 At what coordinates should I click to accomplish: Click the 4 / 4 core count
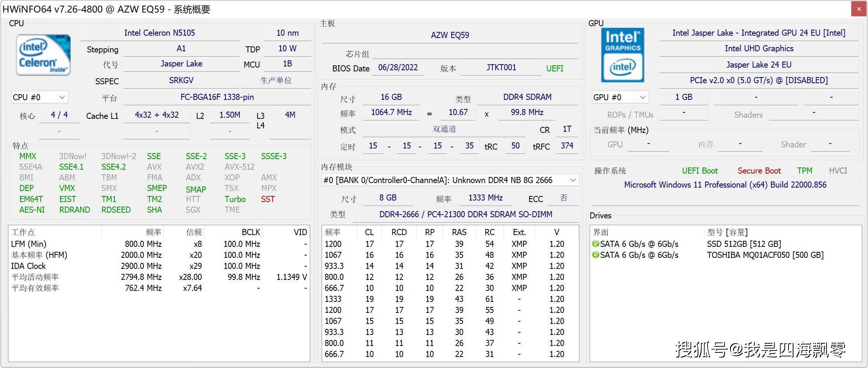[59, 115]
